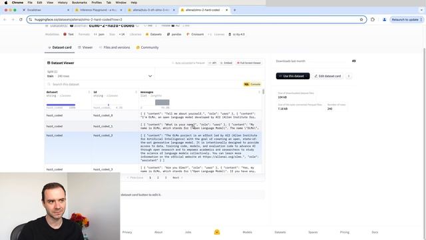The image size is (426, 240).
Task: Open the SQL Console
Action: 252,85
